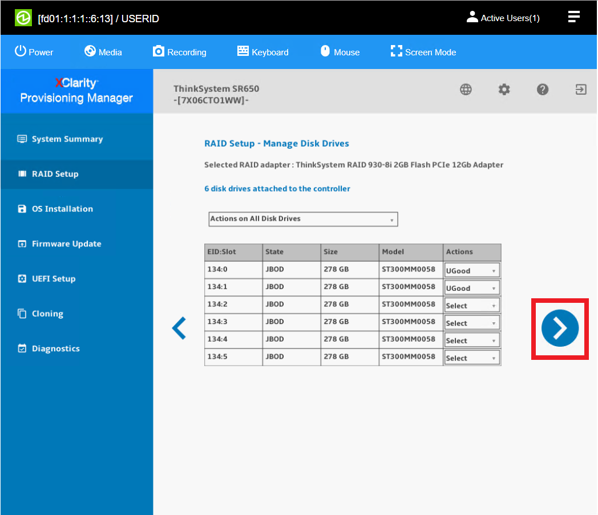
Task: Open Actions dropdown for drive 134:5
Action: (x=472, y=358)
